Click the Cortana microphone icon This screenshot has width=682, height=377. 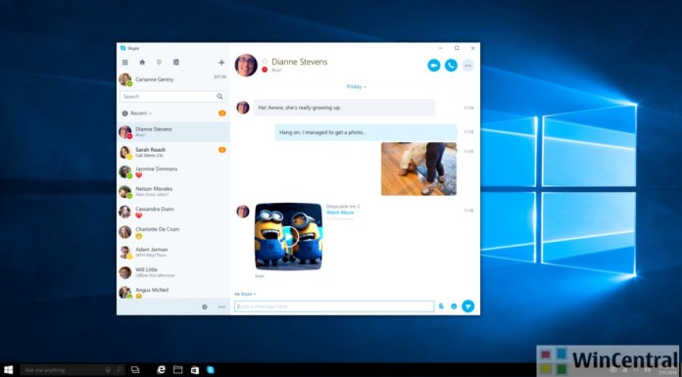109,370
